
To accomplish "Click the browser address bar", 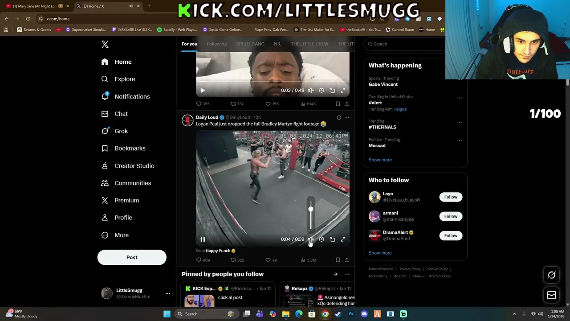I will 200,19.
